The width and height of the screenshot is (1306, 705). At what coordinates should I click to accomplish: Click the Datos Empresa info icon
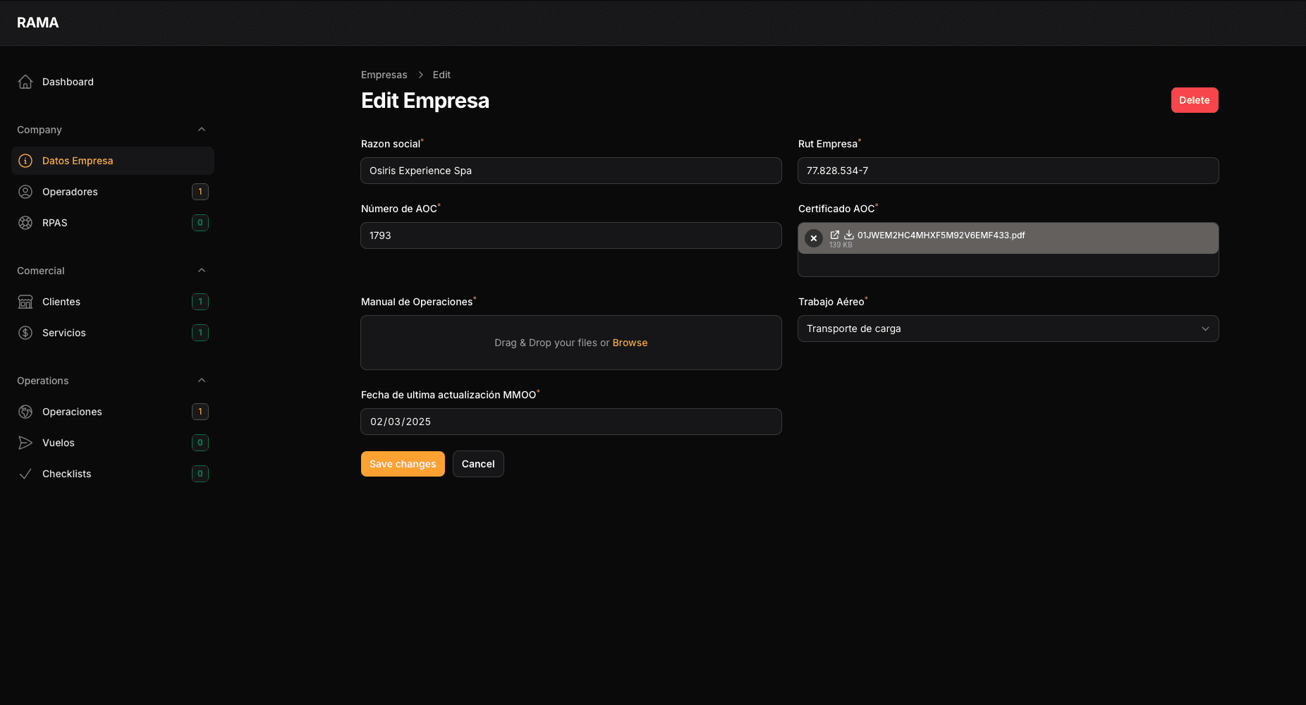coord(25,161)
